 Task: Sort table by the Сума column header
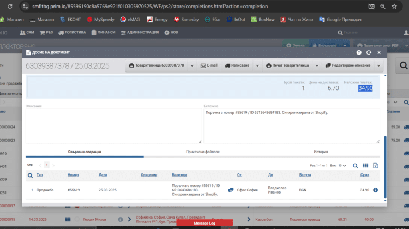pyautogui.click(x=364, y=175)
